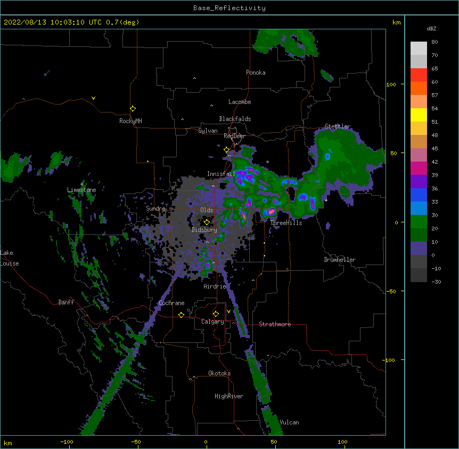Click the ThreeHills label
The image size is (459, 449).
click(286, 223)
